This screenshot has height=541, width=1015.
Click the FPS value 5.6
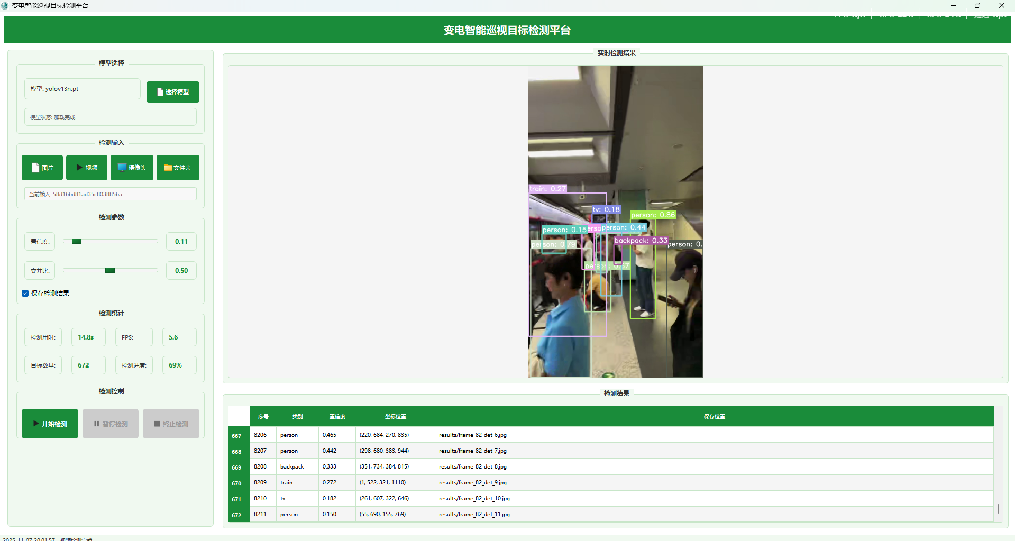(179, 337)
